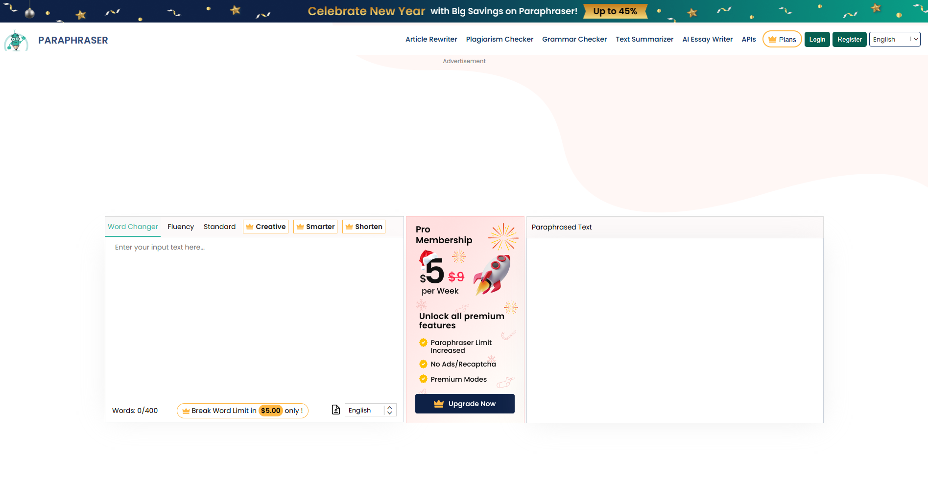Click the 'per Week' price label
The image size is (928, 481).
click(440, 291)
